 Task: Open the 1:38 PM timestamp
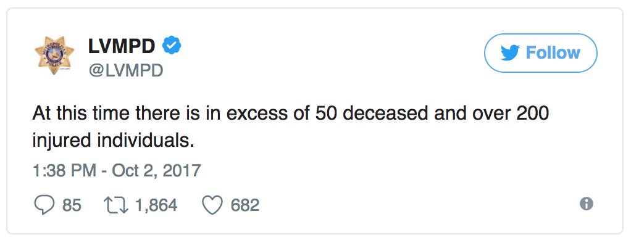pyautogui.click(x=64, y=170)
